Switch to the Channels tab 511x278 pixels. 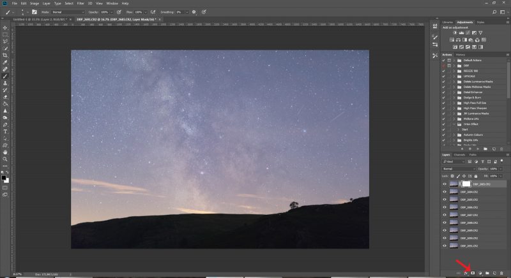[459, 155]
